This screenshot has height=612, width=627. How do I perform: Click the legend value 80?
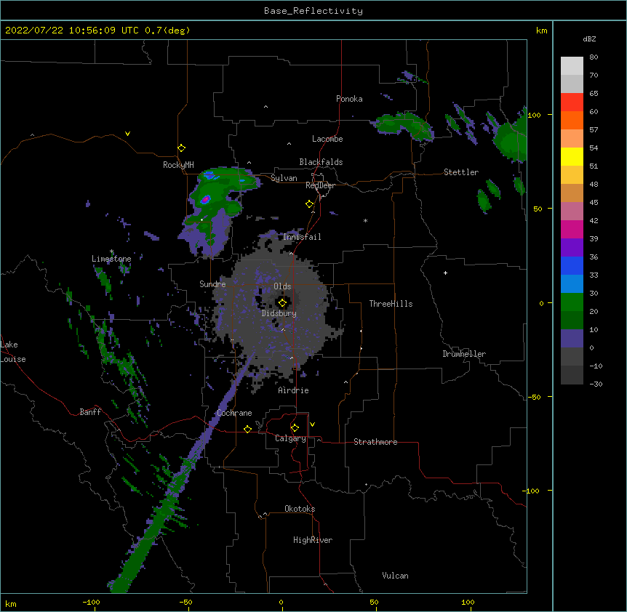[x=594, y=57]
